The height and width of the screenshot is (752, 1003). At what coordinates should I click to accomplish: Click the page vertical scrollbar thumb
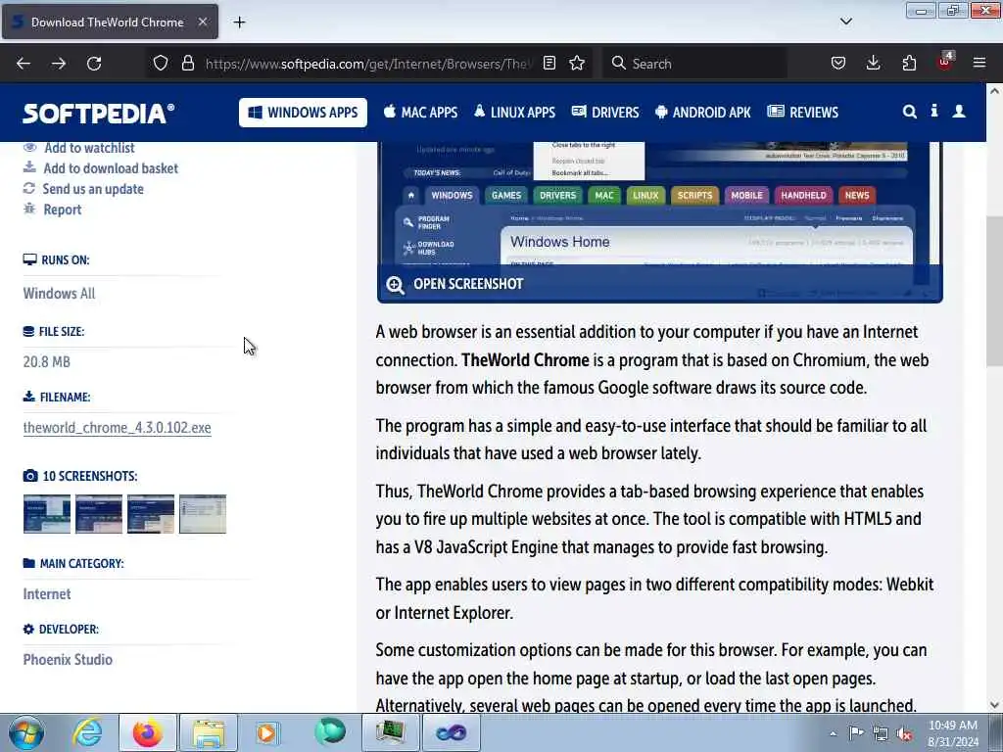994,291
